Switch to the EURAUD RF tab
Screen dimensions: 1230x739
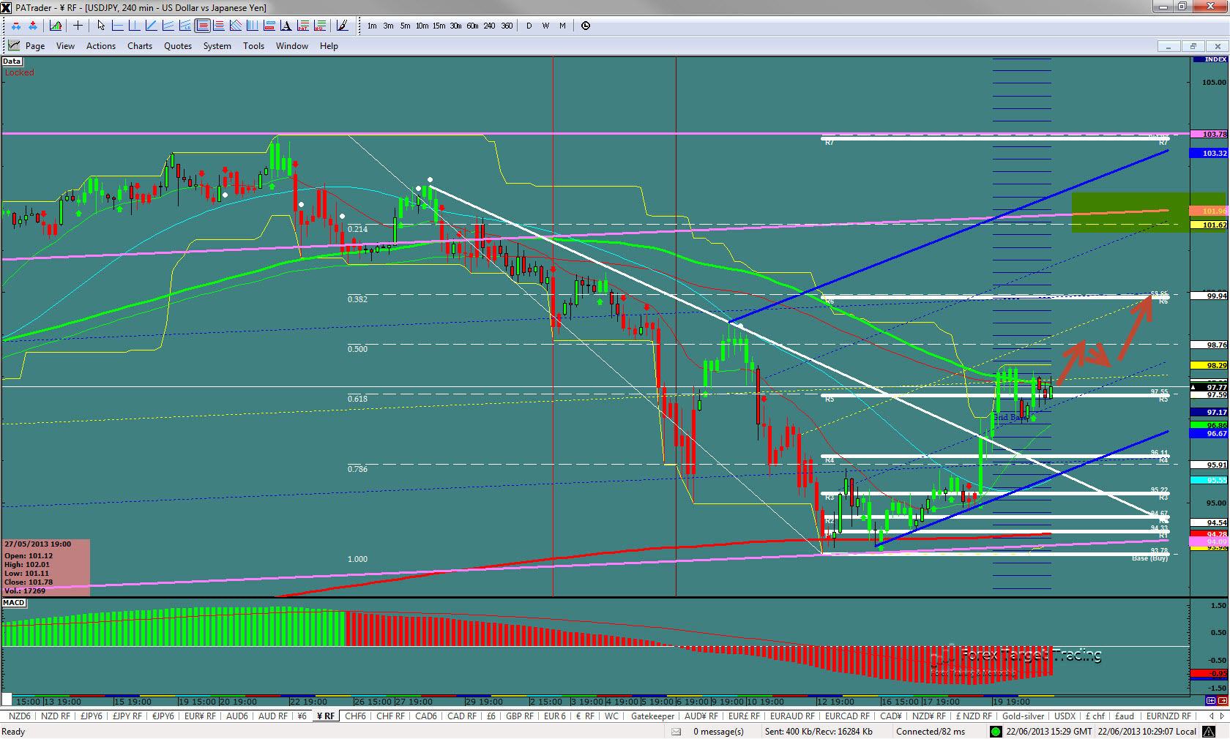(792, 716)
